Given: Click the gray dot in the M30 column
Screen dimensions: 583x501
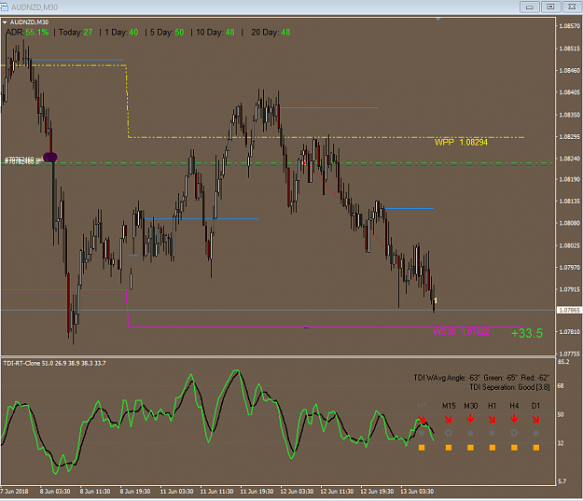Looking at the screenshot, I should 470,433.
